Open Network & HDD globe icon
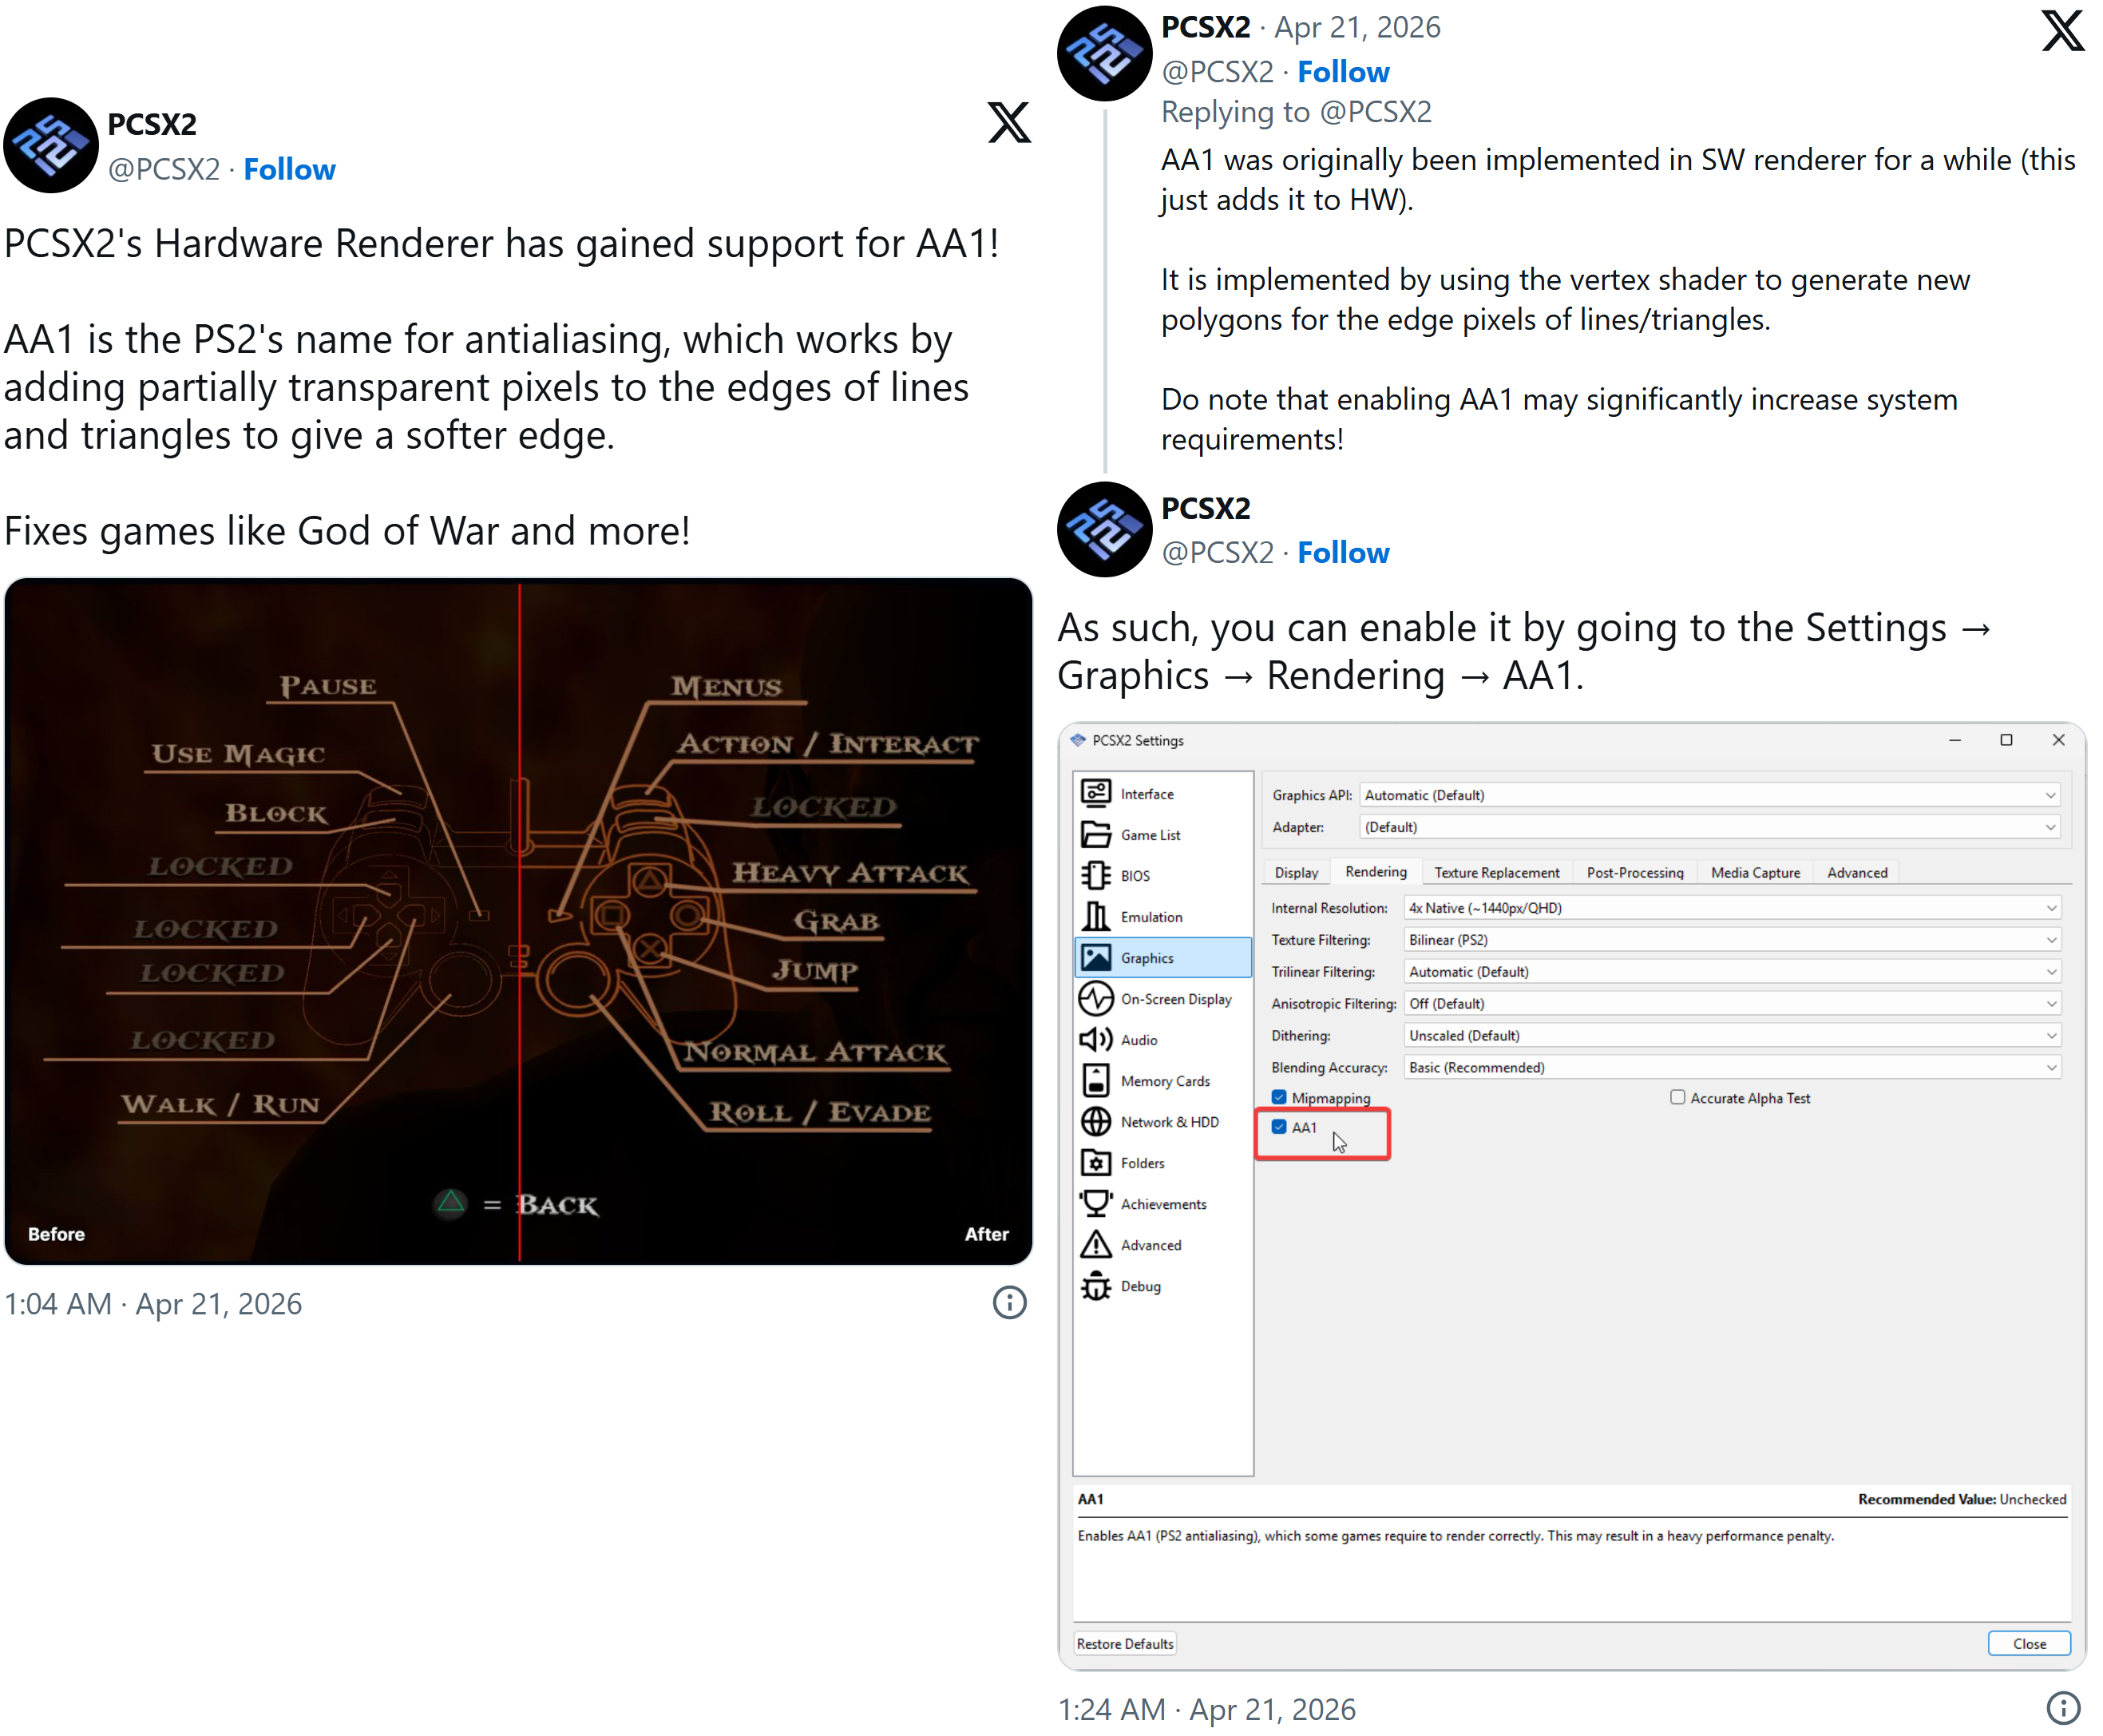The image size is (2103, 1736). (x=1095, y=1121)
